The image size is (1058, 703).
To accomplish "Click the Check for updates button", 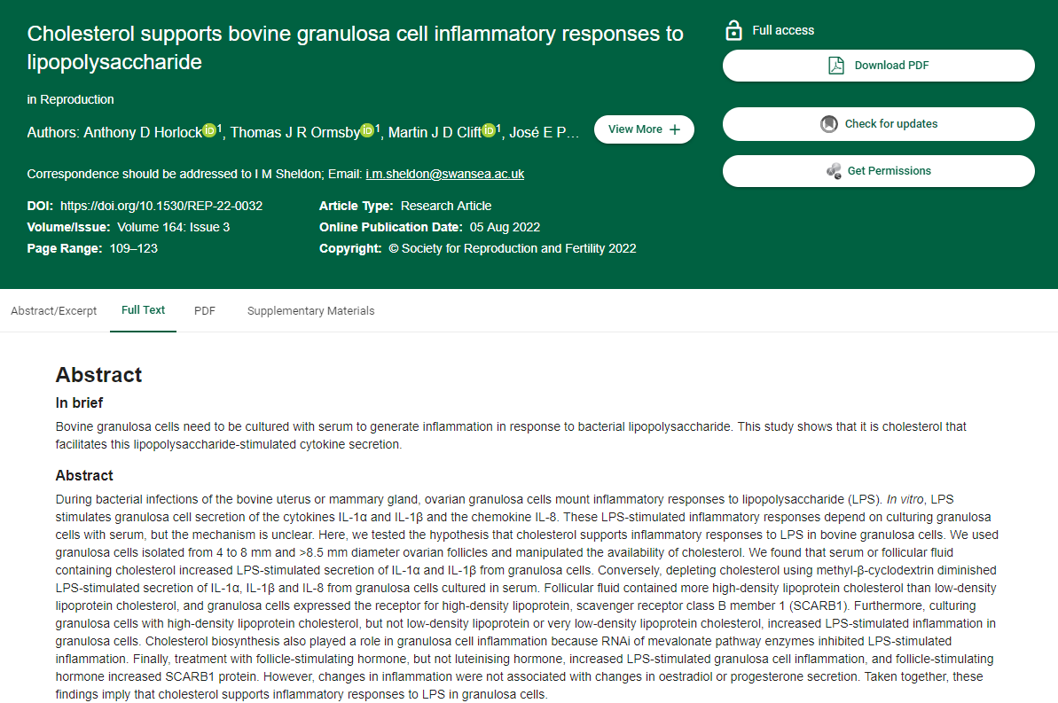I will pos(879,124).
